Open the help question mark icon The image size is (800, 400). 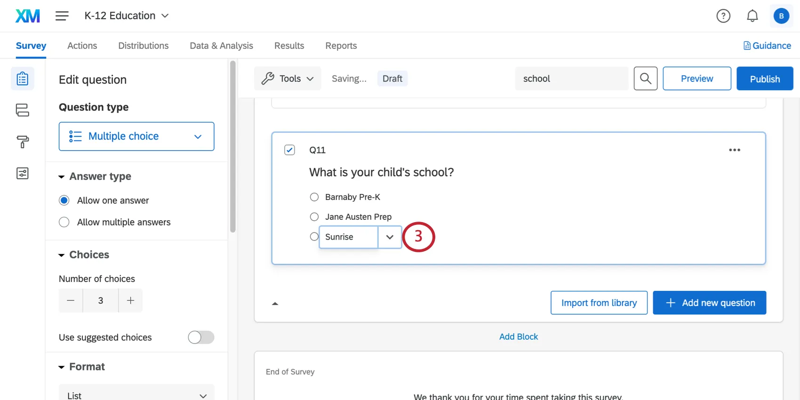(x=723, y=16)
